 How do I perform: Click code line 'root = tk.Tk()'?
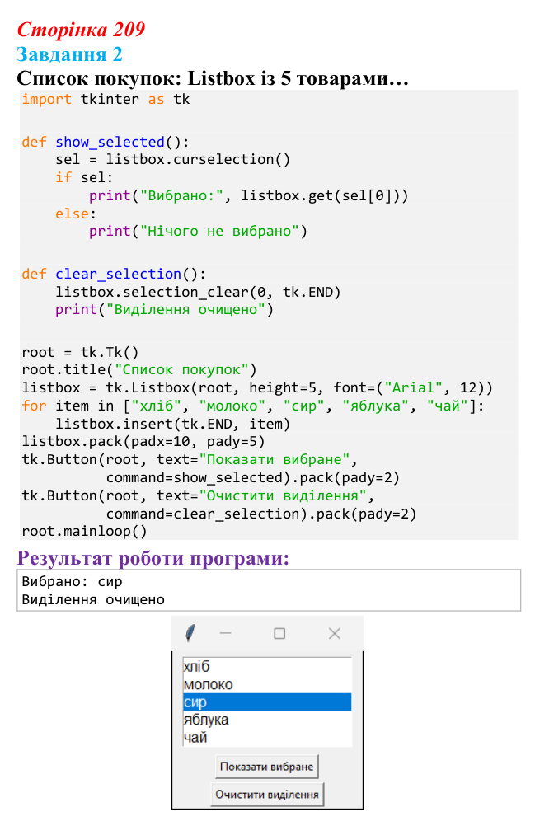coord(80,352)
